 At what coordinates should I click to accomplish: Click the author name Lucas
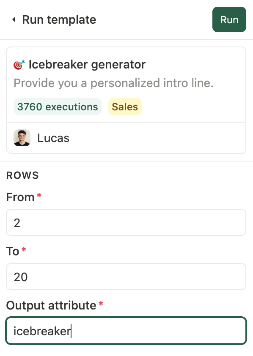pyautogui.click(x=53, y=138)
